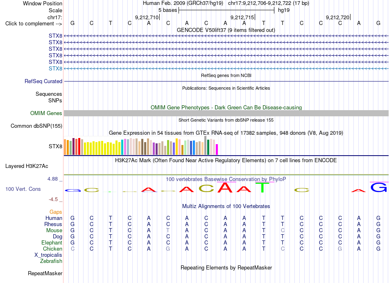The image size is (389, 283).
Task: Click the '5 bases' scale label
Action: (x=168, y=10)
